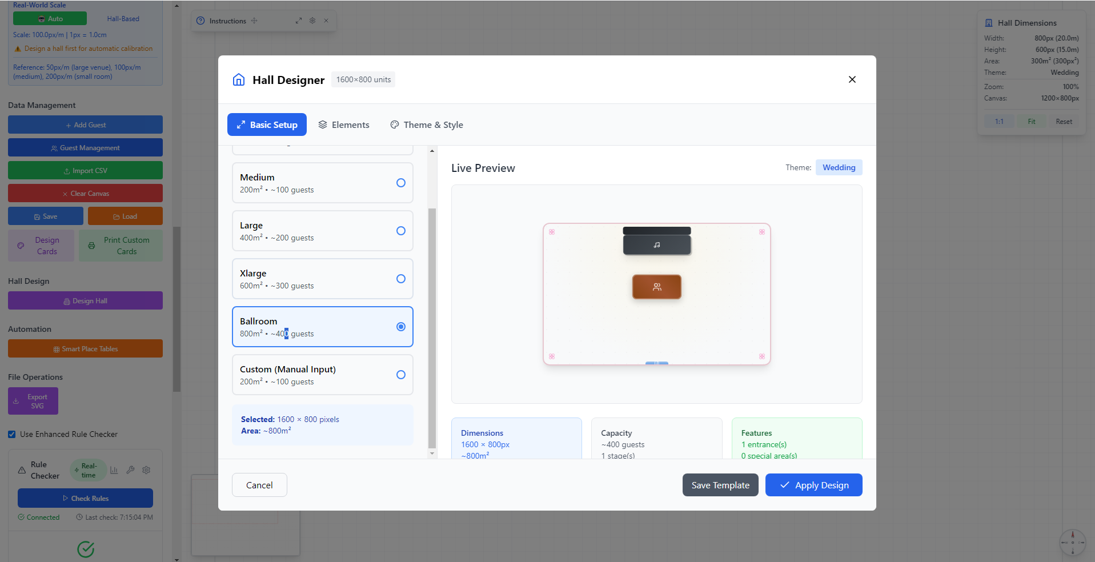
Task: Open Rule Checker statistics chart icon
Action: click(114, 470)
